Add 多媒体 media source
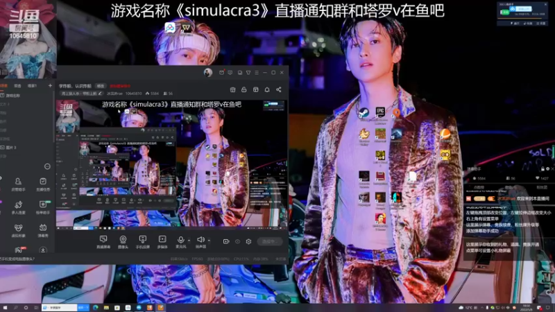 click(162, 242)
